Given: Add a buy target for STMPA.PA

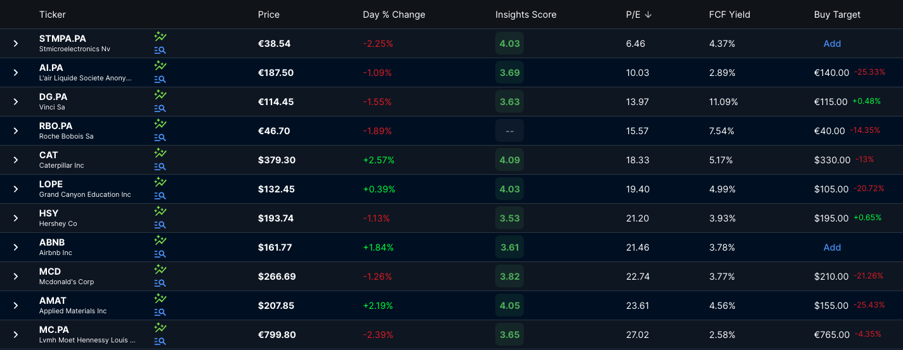Looking at the screenshot, I should 832,44.
